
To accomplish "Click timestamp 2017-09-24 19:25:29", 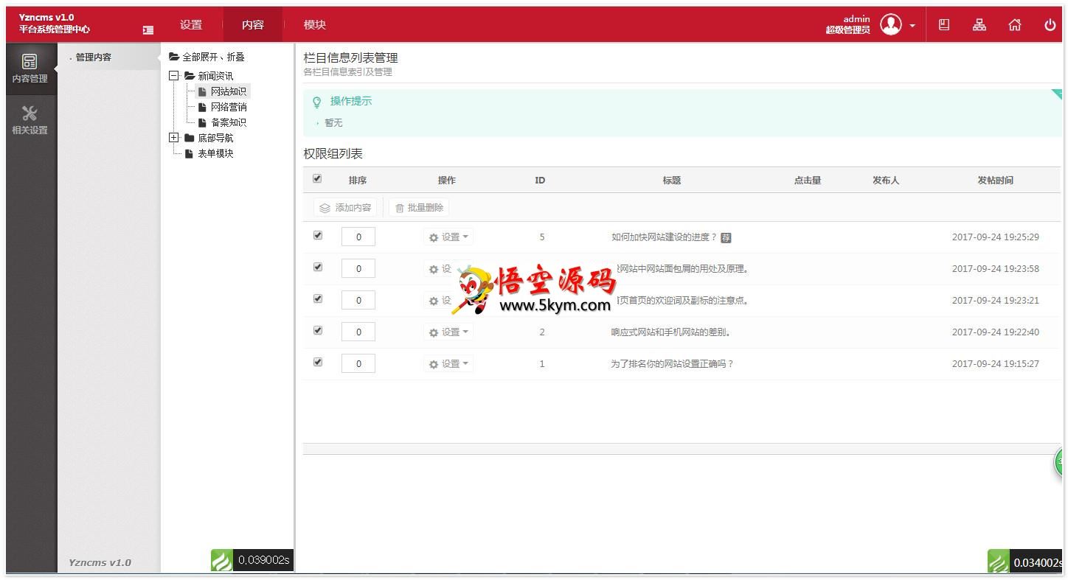I will point(995,237).
